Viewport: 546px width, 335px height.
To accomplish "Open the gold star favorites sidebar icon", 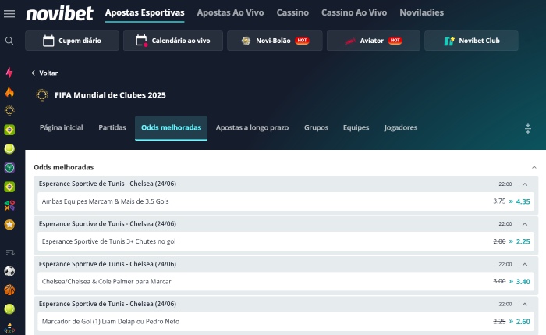I will (9, 225).
